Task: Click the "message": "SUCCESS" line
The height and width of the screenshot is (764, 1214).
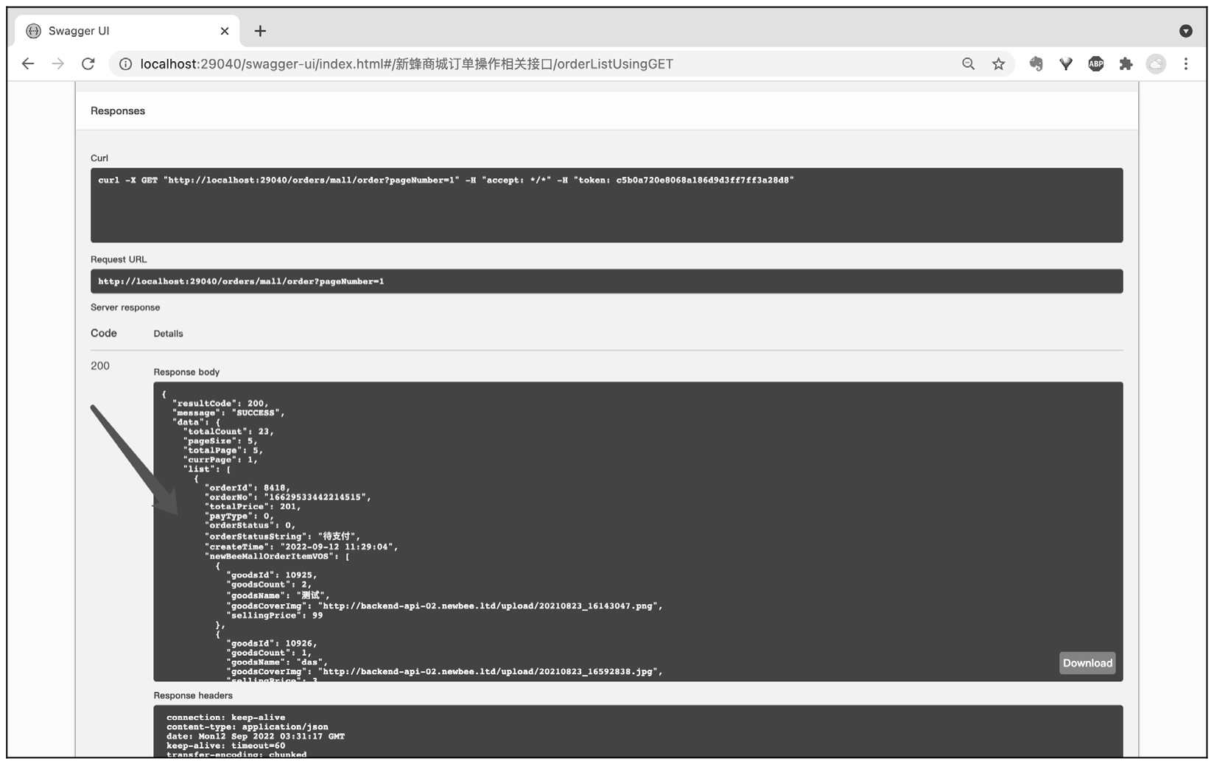Action: click(x=229, y=413)
